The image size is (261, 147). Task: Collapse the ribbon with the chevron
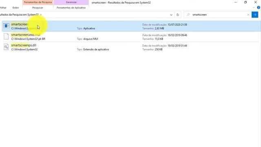pyautogui.click(x=254, y=7)
